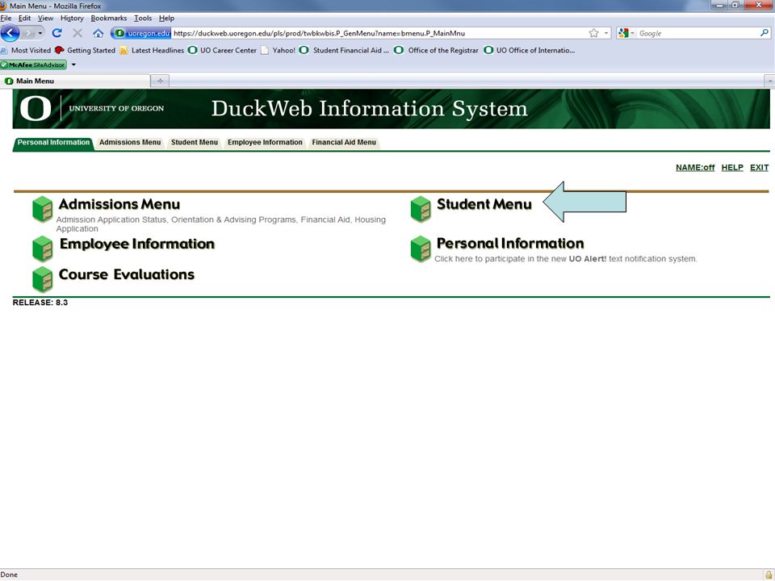Go to the Home page icon

click(98, 33)
